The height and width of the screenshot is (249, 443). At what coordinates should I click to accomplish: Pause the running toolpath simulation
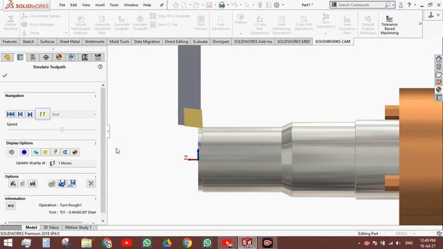[43, 114]
